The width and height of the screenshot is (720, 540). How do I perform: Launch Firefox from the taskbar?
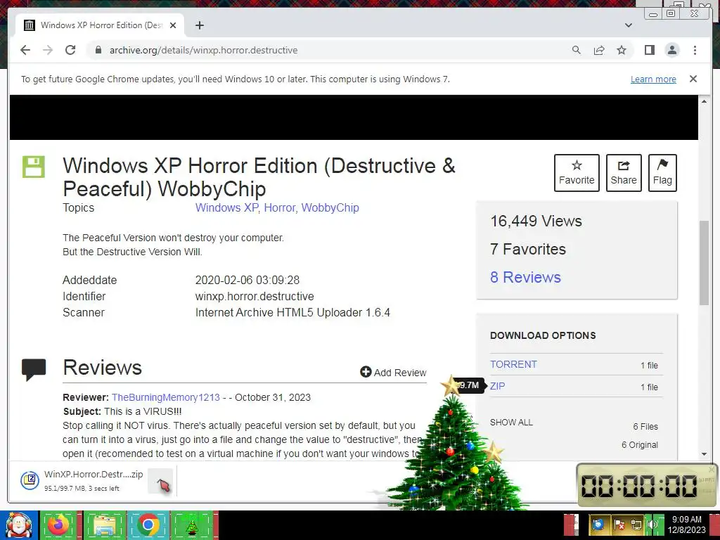pos(59,525)
